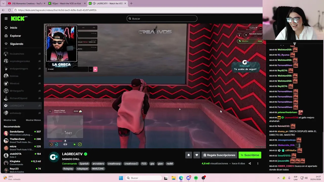Collapse followed list with Mostrar Menos

33,120
